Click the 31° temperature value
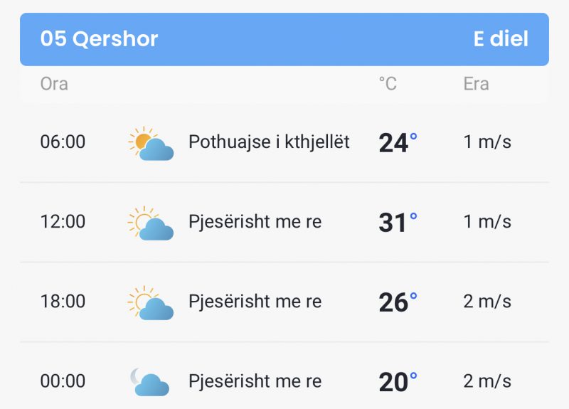 (398, 222)
